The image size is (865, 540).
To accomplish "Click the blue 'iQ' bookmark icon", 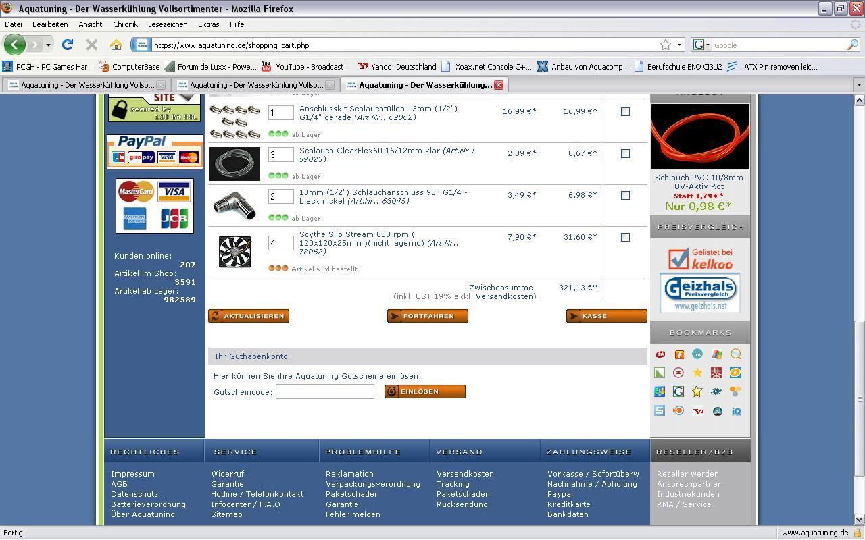I will click(736, 410).
